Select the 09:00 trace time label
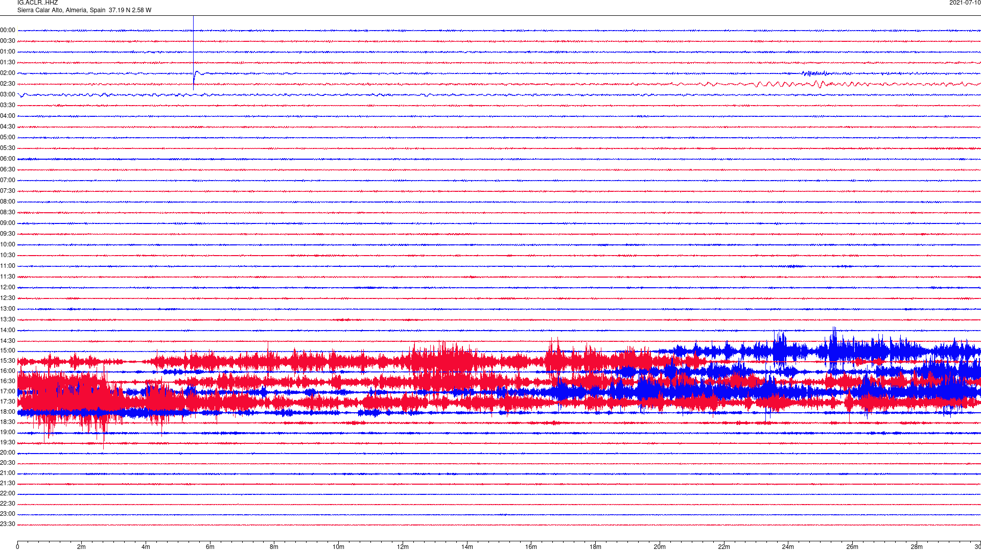Screen dimensions: 981x551 8,223
